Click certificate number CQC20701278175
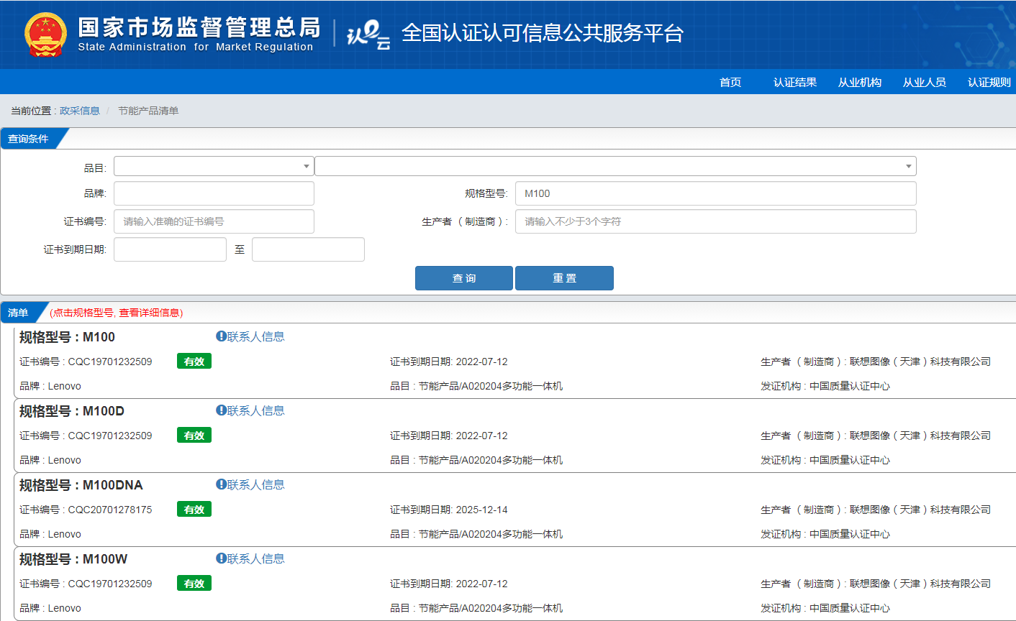The image size is (1016, 621). (x=110, y=510)
